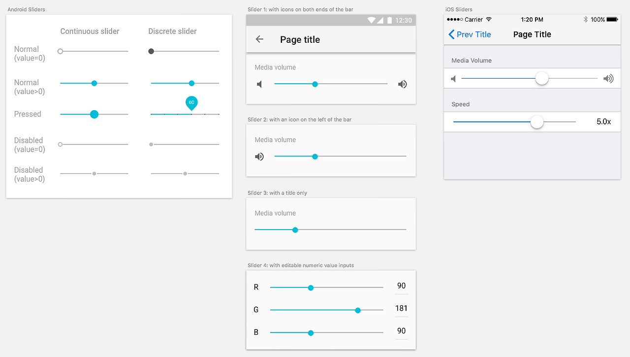Click the iOS battery status icon
The width and height of the screenshot is (630, 357).
[612, 20]
